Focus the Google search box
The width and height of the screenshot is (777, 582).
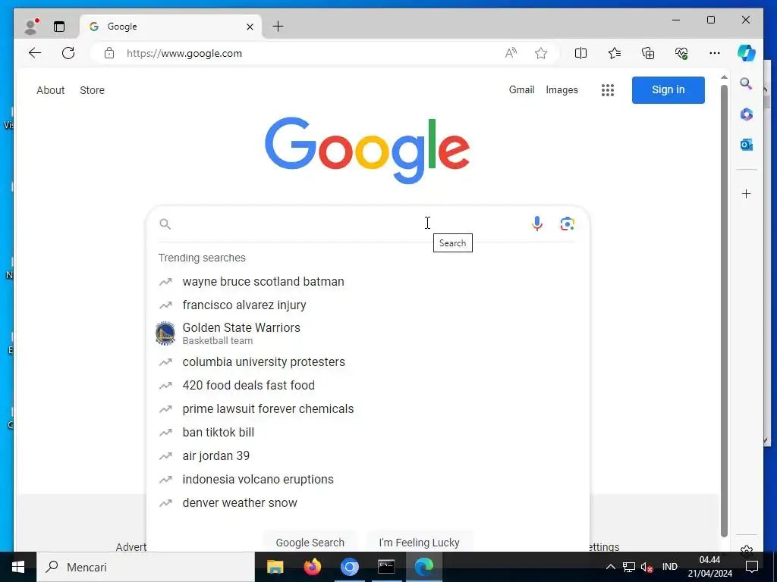tap(347, 224)
